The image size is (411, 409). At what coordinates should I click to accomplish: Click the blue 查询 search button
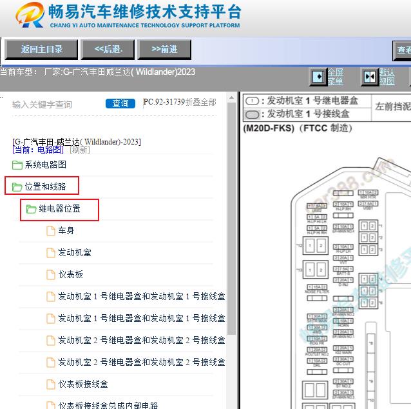click(120, 103)
